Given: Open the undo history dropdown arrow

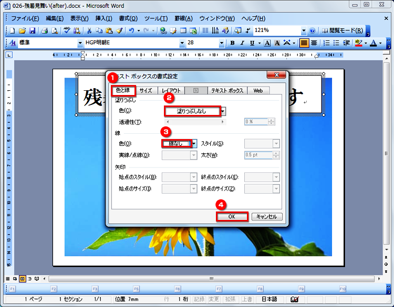Looking at the screenshot, I should tap(139, 30).
